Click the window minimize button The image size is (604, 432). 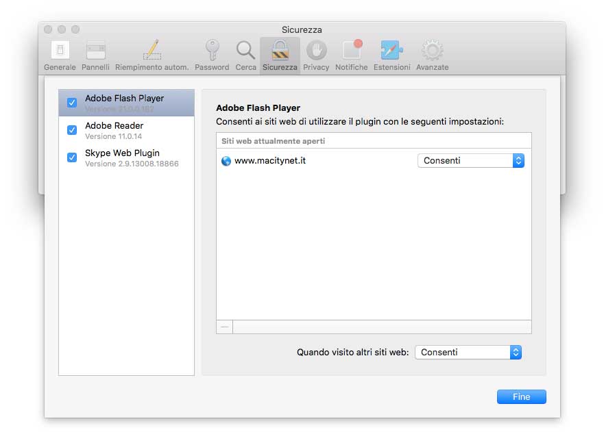click(x=62, y=29)
